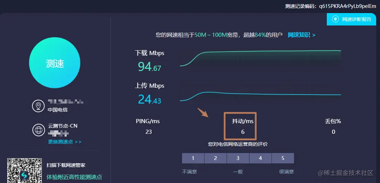Click the download speed value 94.67

(x=150, y=67)
